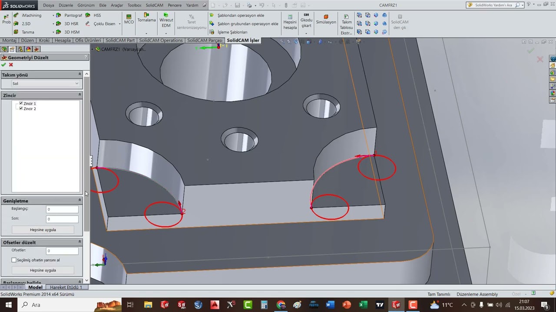
Task: Enable Seçilmiş ofsetin yarısını al
Action: tap(14, 260)
